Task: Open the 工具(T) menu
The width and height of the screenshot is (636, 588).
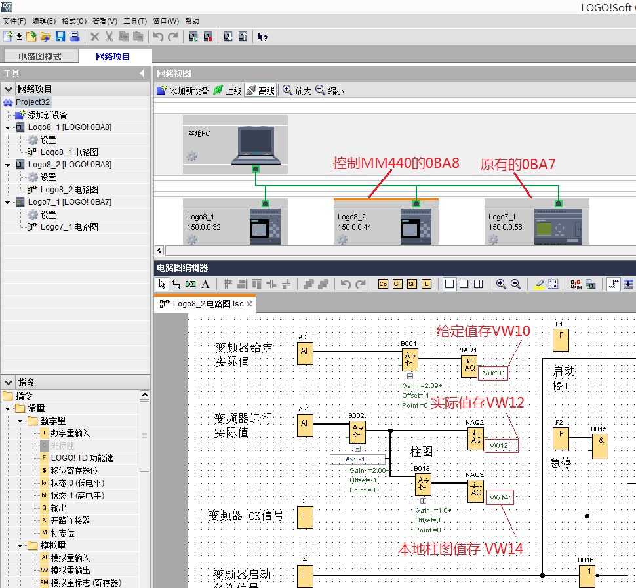Action: click(135, 21)
